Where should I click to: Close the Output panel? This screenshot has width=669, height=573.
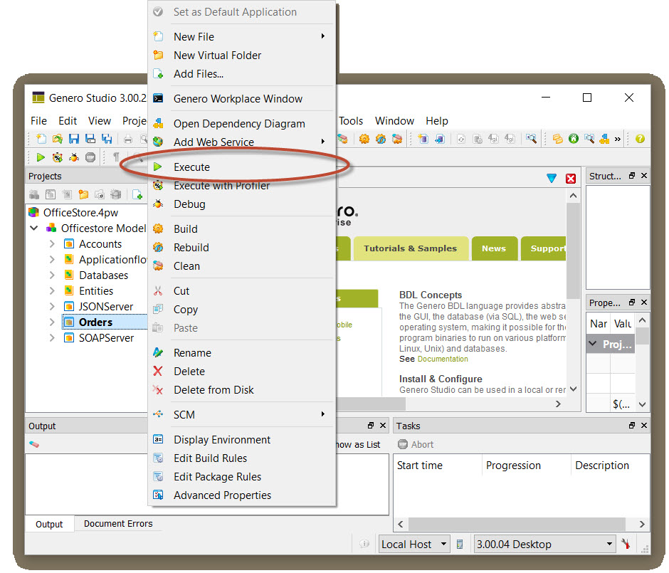pos(383,426)
